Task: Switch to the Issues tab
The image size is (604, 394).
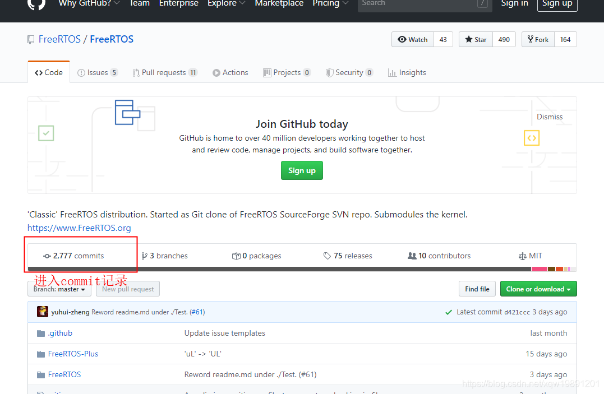Action: point(98,72)
